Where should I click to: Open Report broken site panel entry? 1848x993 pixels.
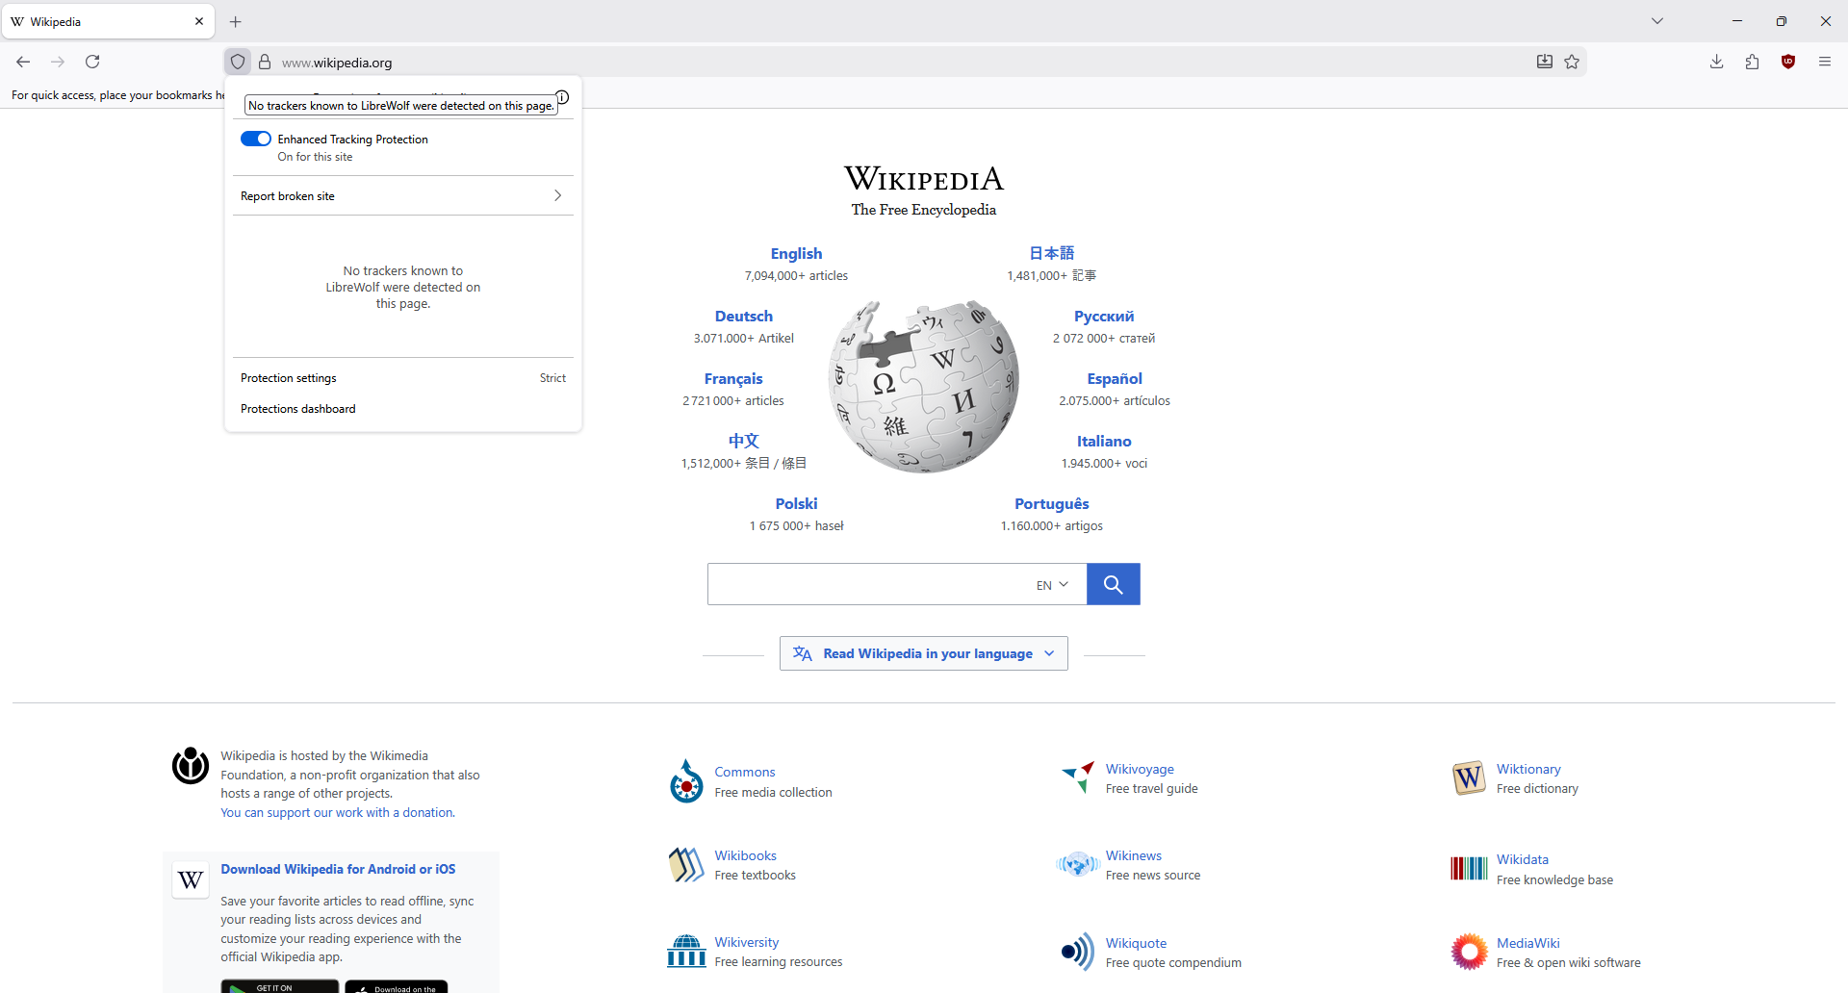click(402, 196)
